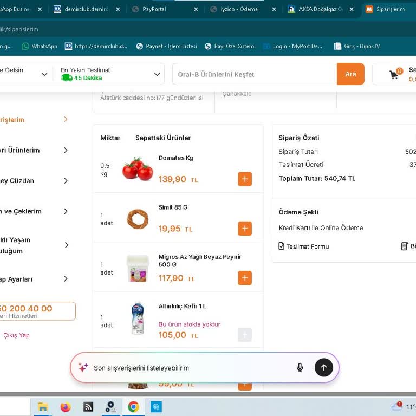Click Çıkış Yap to log out

pos(16,335)
